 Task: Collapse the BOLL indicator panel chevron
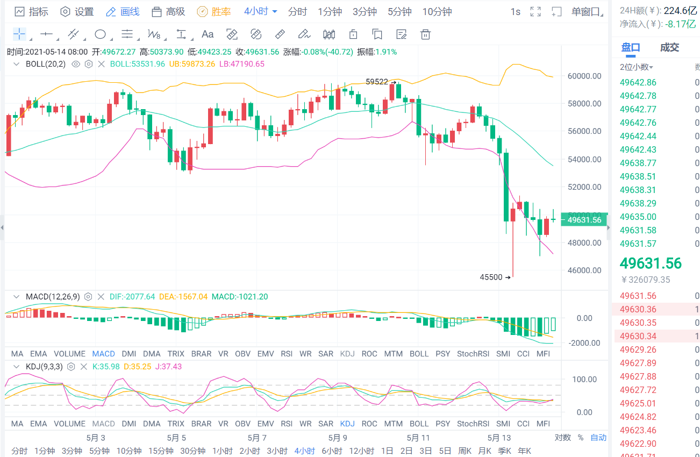(x=16, y=63)
